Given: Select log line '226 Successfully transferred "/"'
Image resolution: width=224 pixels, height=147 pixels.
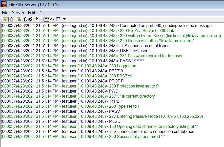Looking at the screenshot, I should pyautogui.click(x=83, y=137).
